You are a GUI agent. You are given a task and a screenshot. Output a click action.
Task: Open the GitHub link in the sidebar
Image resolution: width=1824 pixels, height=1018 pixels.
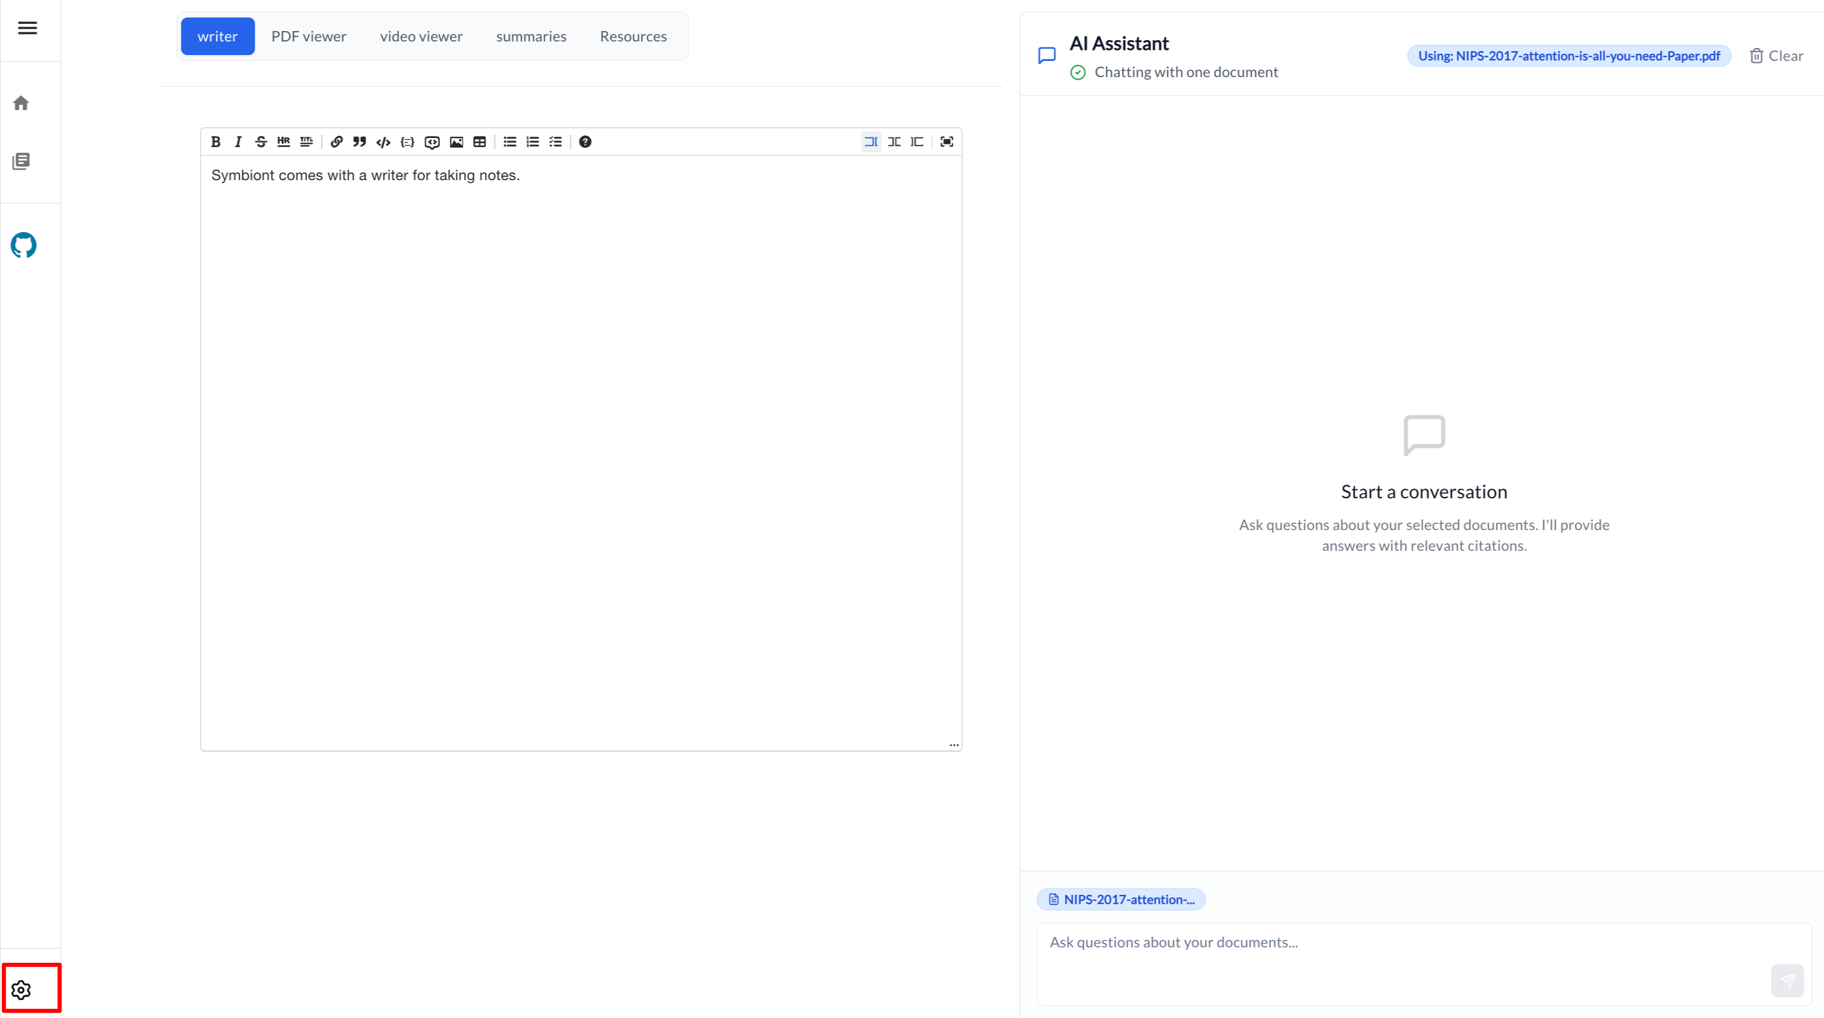click(x=23, y=245)
